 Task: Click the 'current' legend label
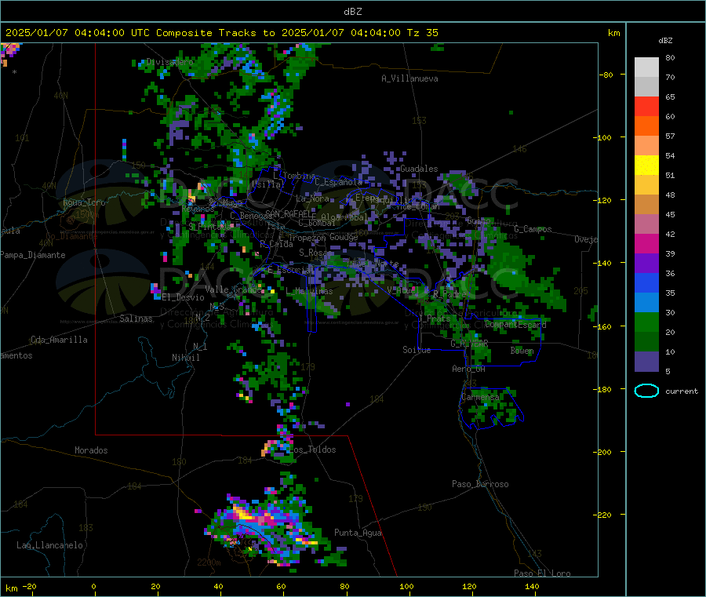[x=681, y=391]
